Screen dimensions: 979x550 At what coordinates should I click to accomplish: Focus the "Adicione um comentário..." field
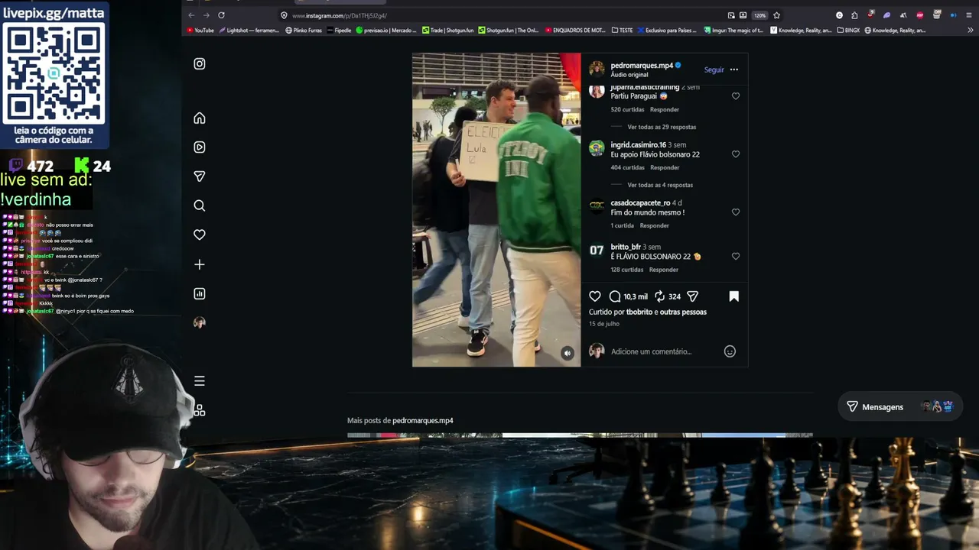click(664, 351)
